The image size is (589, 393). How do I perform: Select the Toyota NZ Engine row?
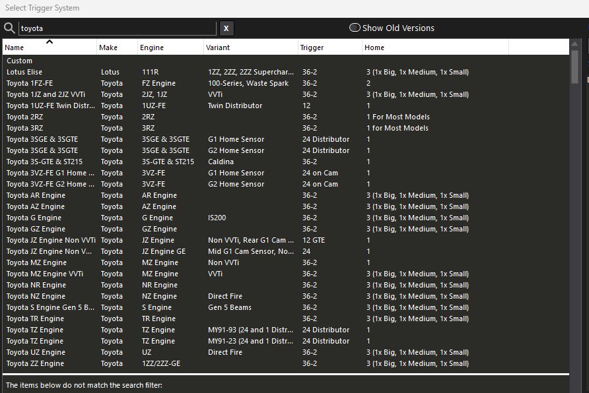pyautogui.click(x=285, y=296)
